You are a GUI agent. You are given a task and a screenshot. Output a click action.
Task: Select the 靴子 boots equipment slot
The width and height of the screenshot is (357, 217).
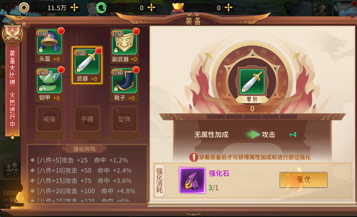(124, 84)
